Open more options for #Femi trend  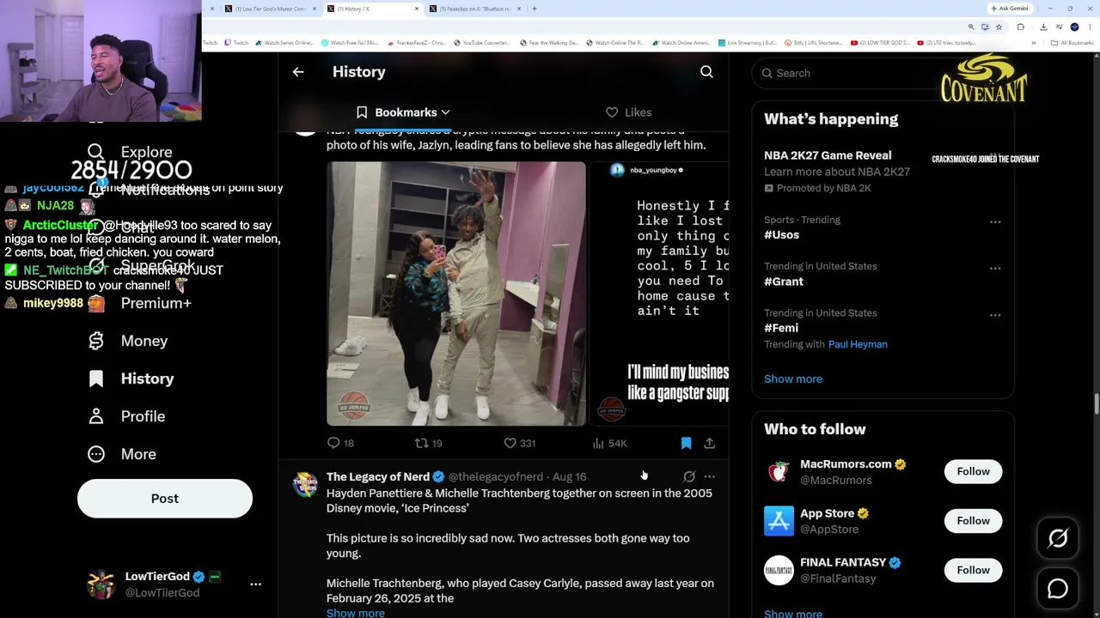coord(995,315)
